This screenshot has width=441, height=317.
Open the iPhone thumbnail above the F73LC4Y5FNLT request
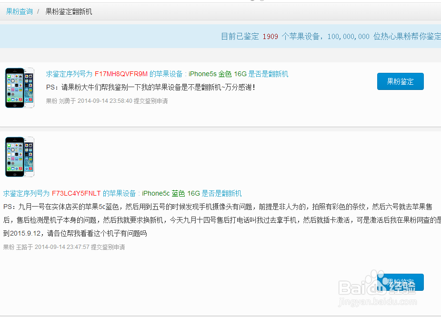(x=20, y=157)
